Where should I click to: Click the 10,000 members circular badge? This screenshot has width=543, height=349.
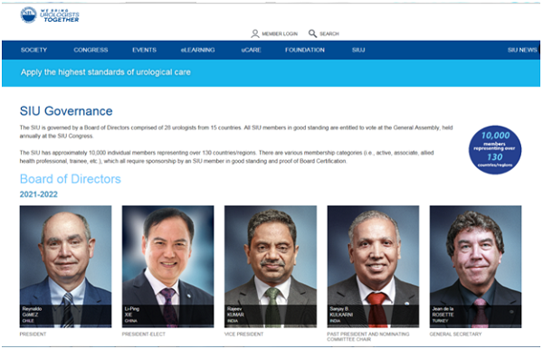pos(495,150)
